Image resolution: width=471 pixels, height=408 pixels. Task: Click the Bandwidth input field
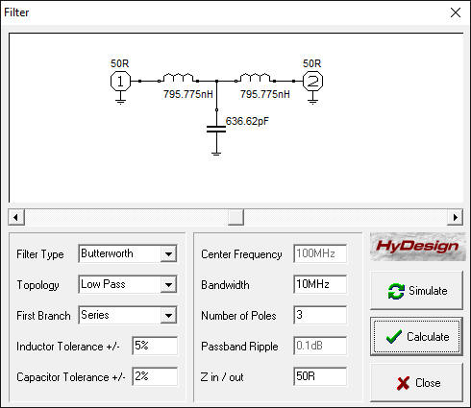click(320, 284)
